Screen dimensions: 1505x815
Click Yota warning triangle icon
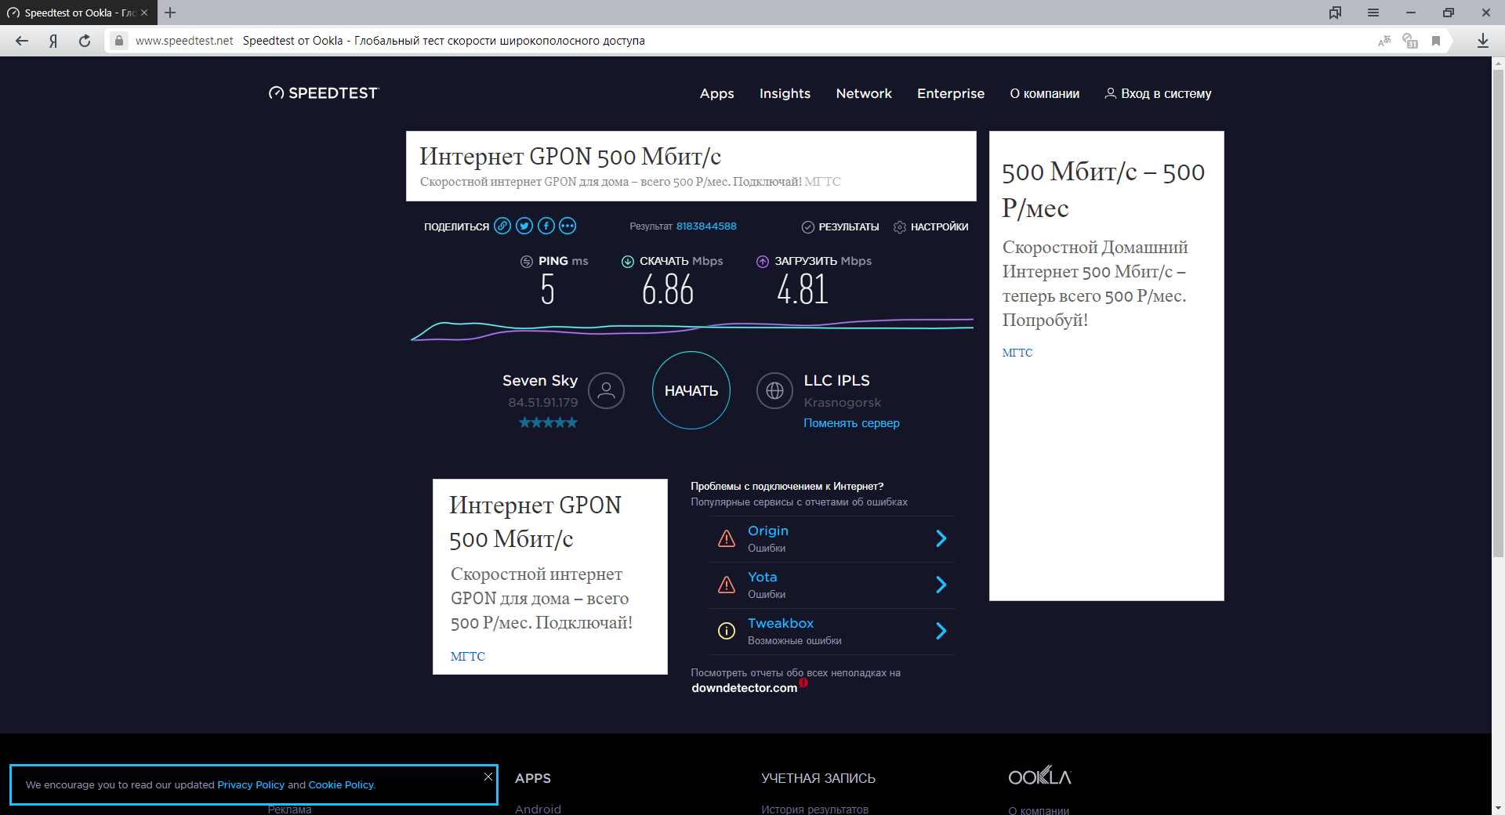click(727, 585)
